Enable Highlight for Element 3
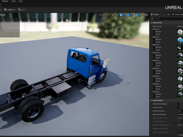Viewport: 183px width, 137px height. point(154,55)
